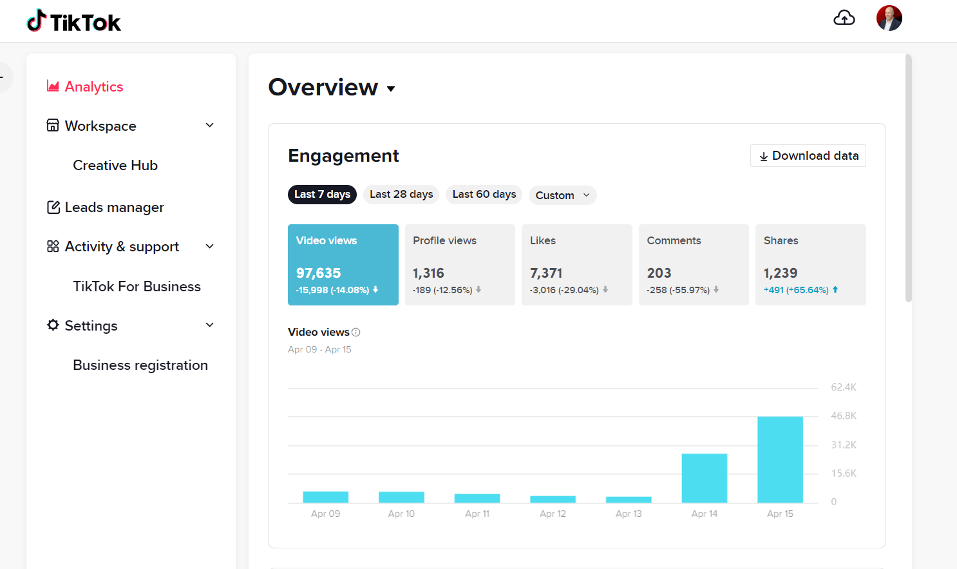957x569 pixels.
Task: Click the info icon beside Video views
Action: click(356, 333)
